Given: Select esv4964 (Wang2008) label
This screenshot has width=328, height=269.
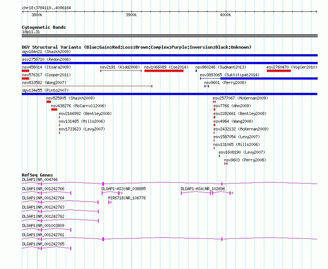Looking at the screenshot, I should tap(233, 121).
